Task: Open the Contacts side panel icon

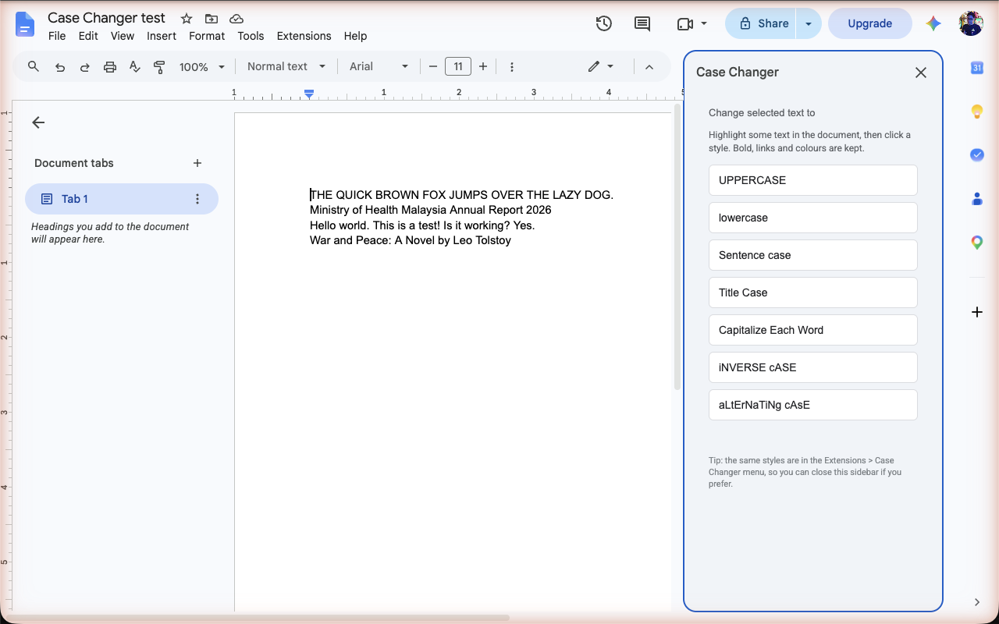Action: pos(976,199)
